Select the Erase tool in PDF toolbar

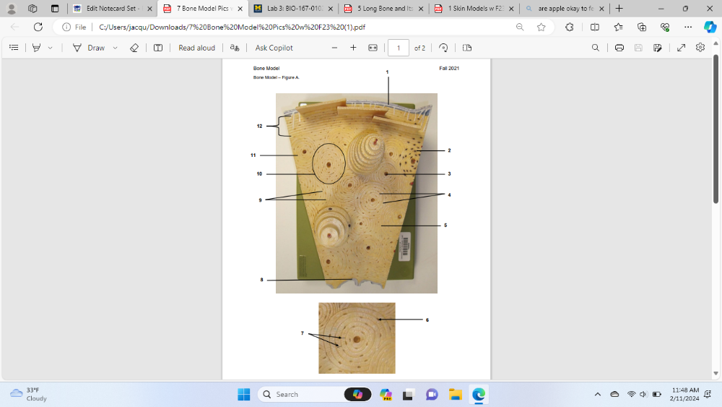(134, 48)
